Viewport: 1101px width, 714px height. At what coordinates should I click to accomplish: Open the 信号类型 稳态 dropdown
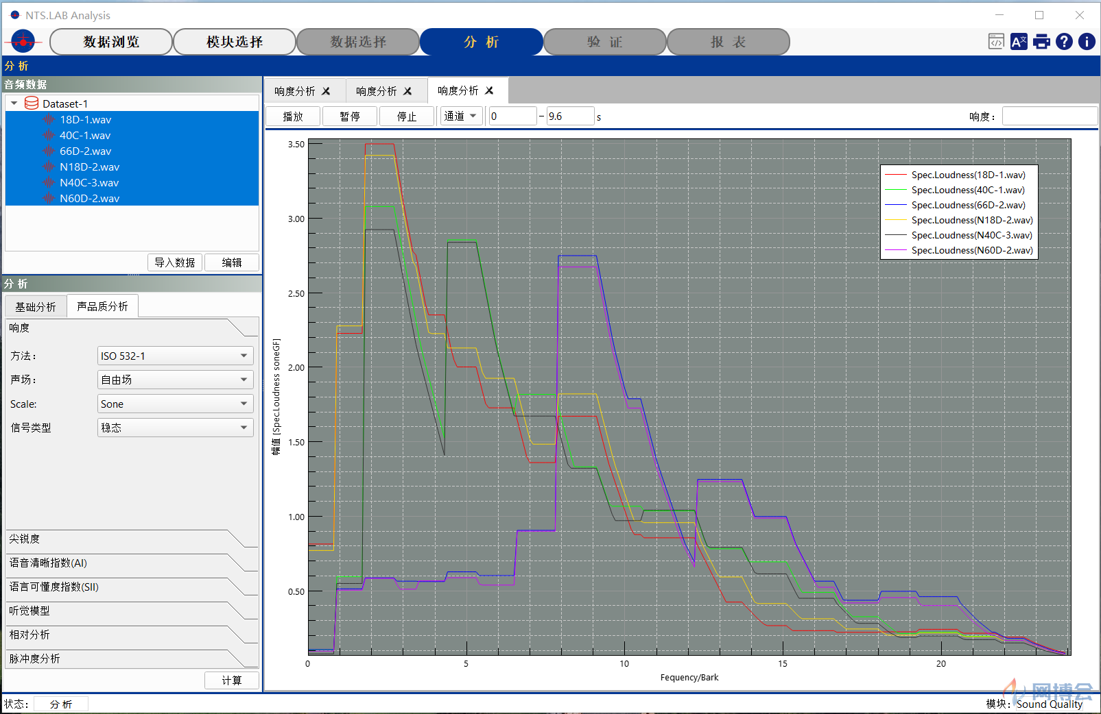176,428
